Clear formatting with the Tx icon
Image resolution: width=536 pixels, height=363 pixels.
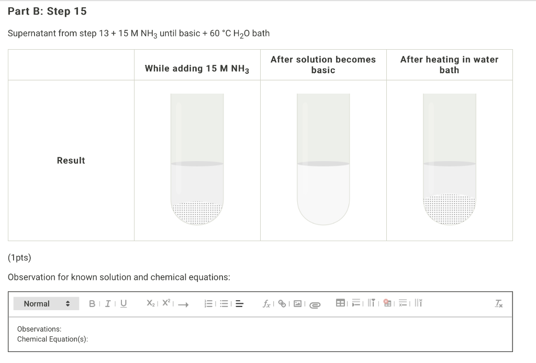pyautogui.click(x=498, y=303)
